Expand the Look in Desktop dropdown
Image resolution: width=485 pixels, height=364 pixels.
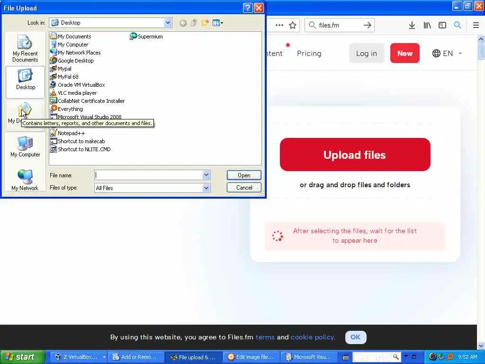(x=168, y=23)
